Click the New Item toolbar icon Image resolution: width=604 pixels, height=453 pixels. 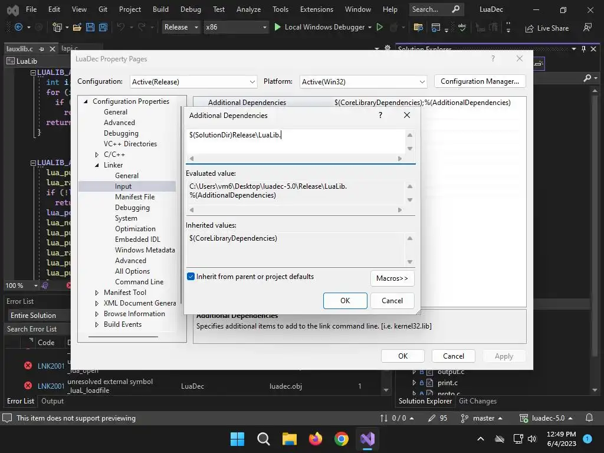(57, 27)
